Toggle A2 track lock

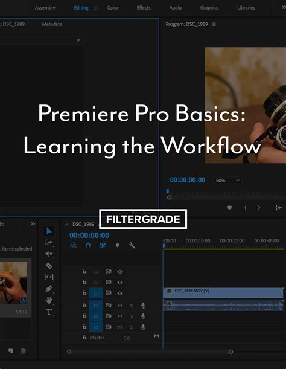pos(84,316)
